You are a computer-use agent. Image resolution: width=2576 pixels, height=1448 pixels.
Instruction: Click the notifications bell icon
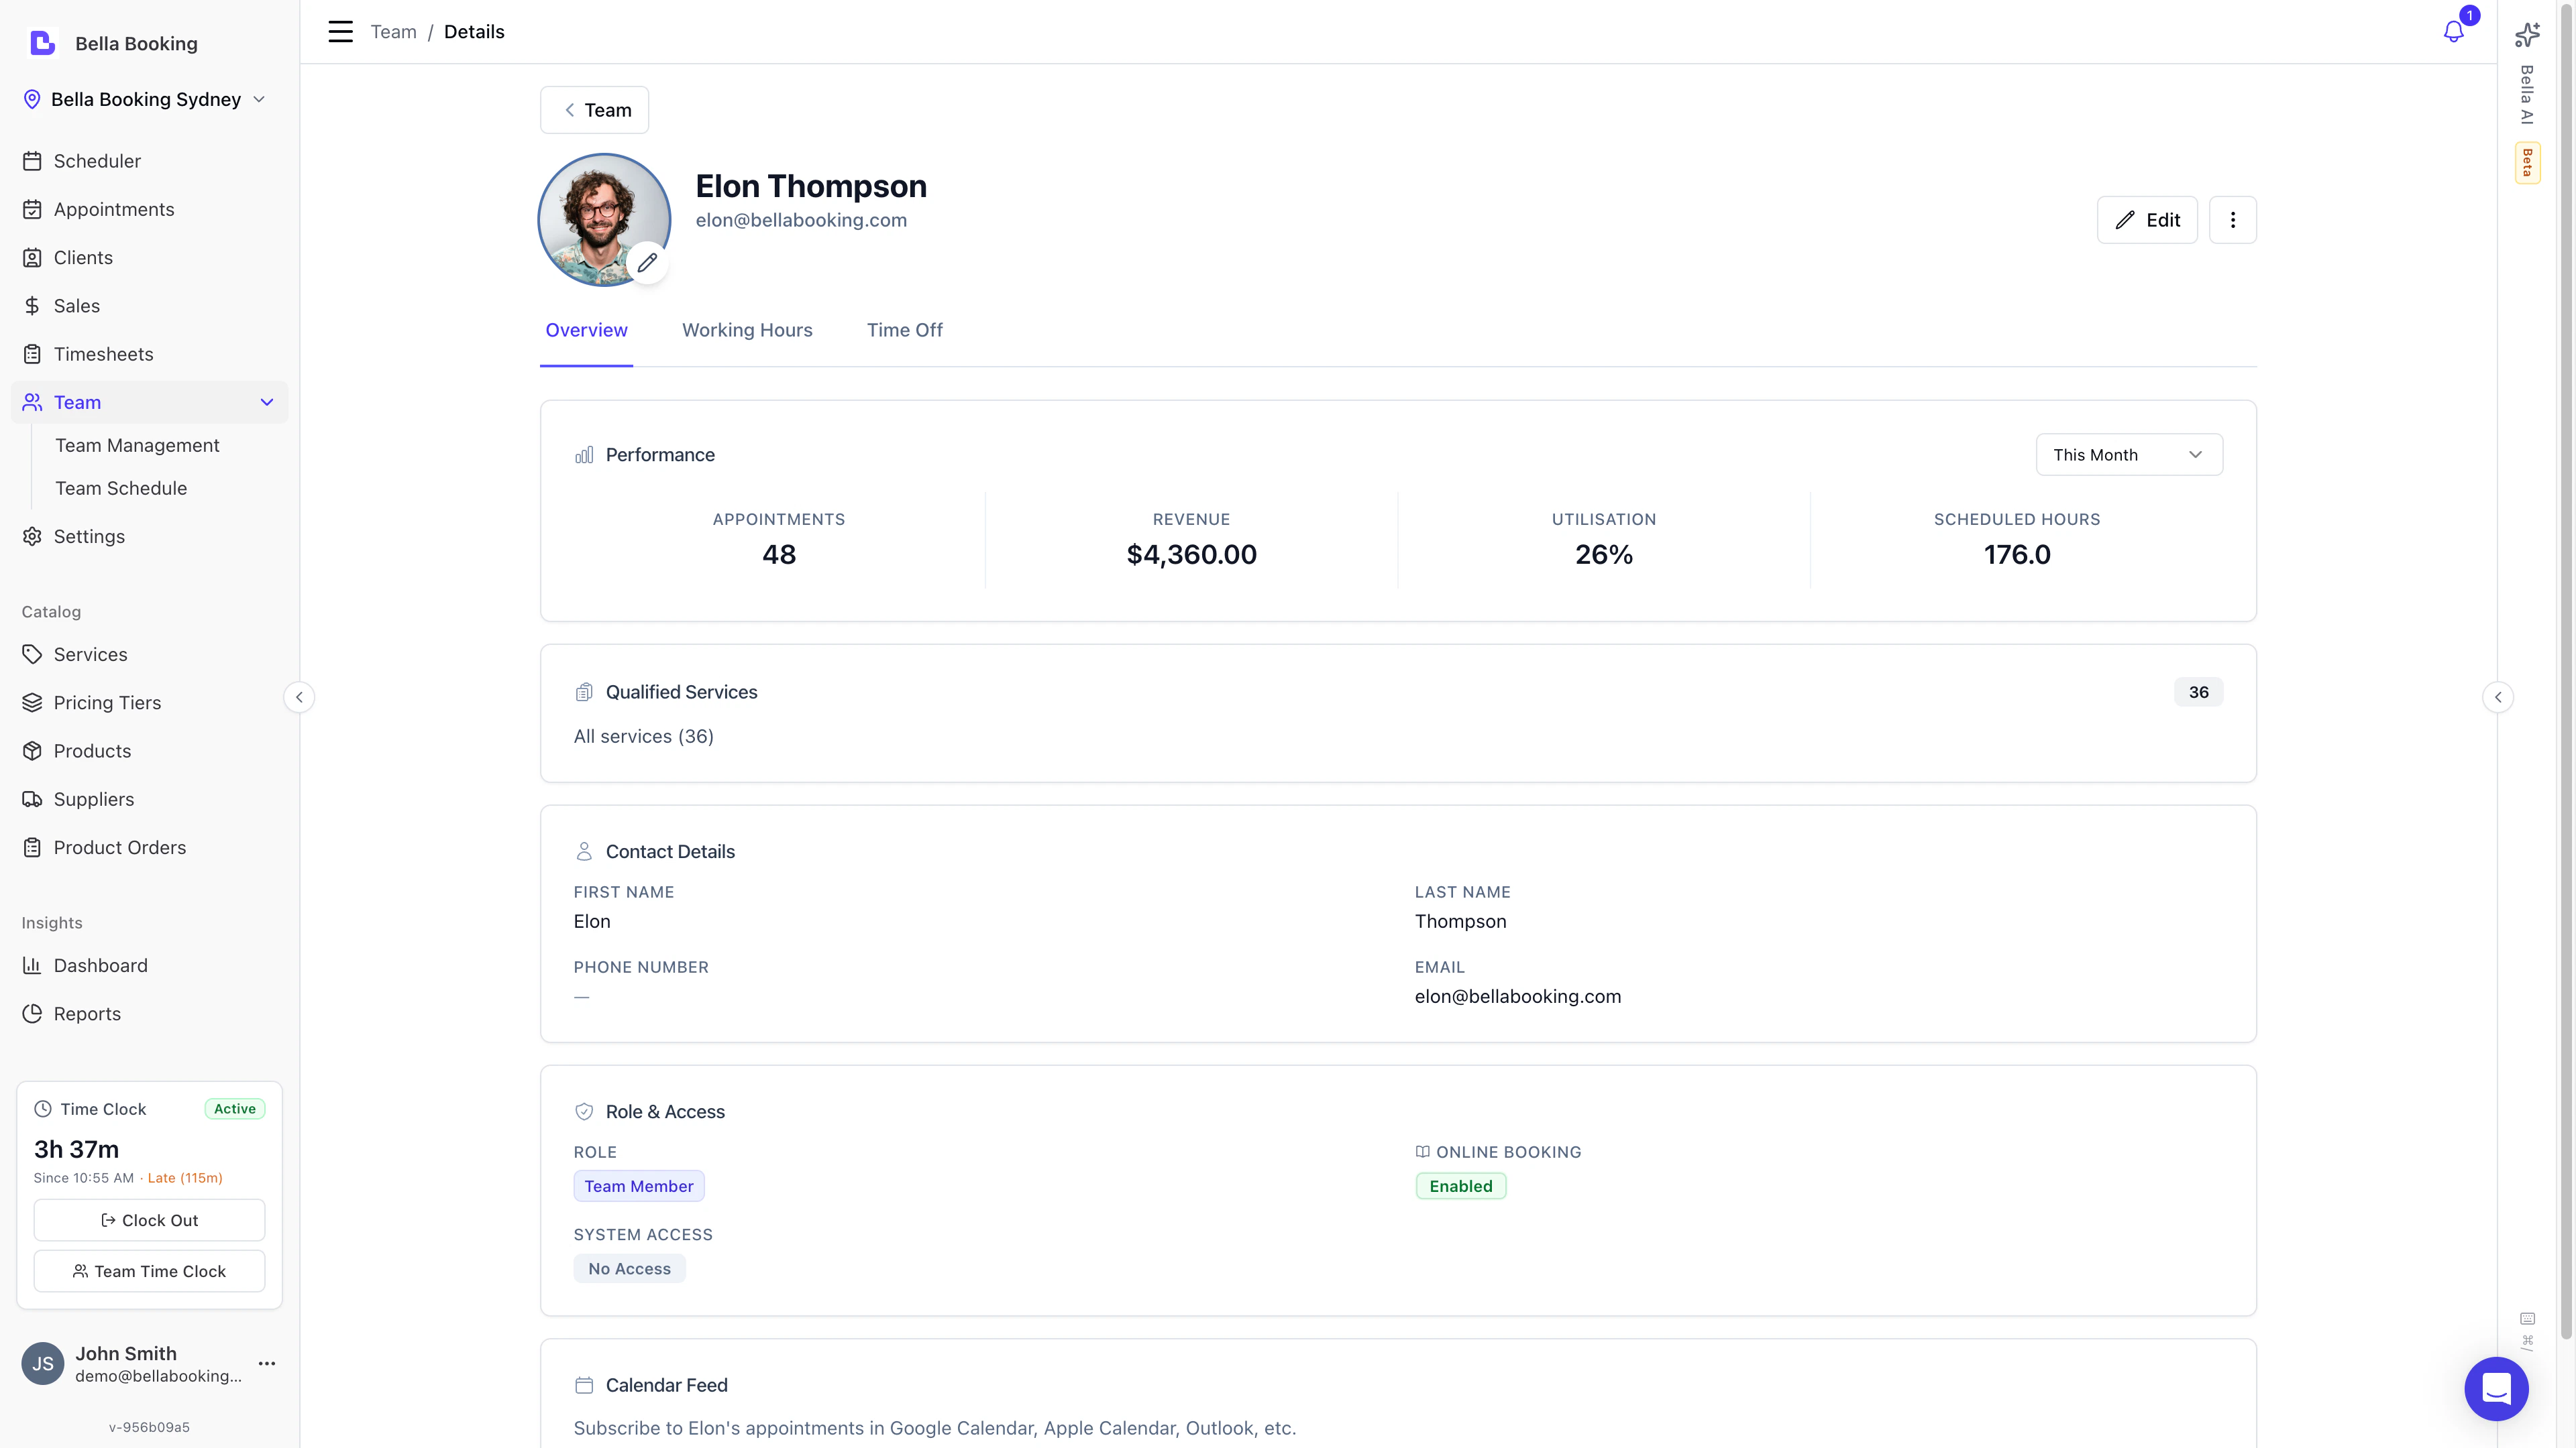click(2453, 31)
